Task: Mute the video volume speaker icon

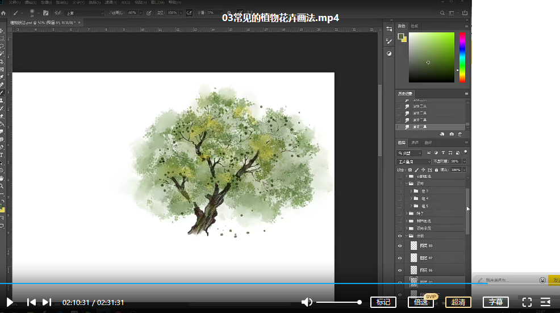Action: point(307,302)
